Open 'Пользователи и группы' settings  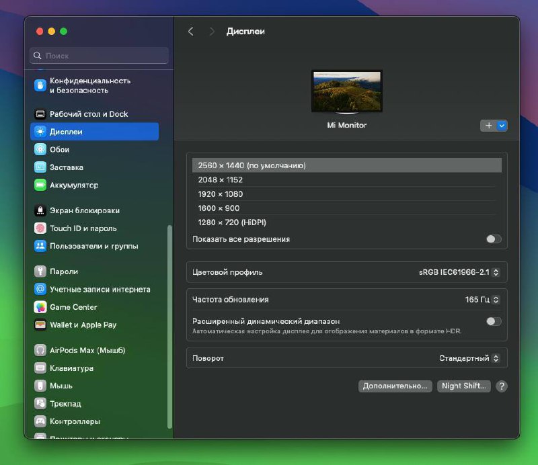[x=94, y=246]
